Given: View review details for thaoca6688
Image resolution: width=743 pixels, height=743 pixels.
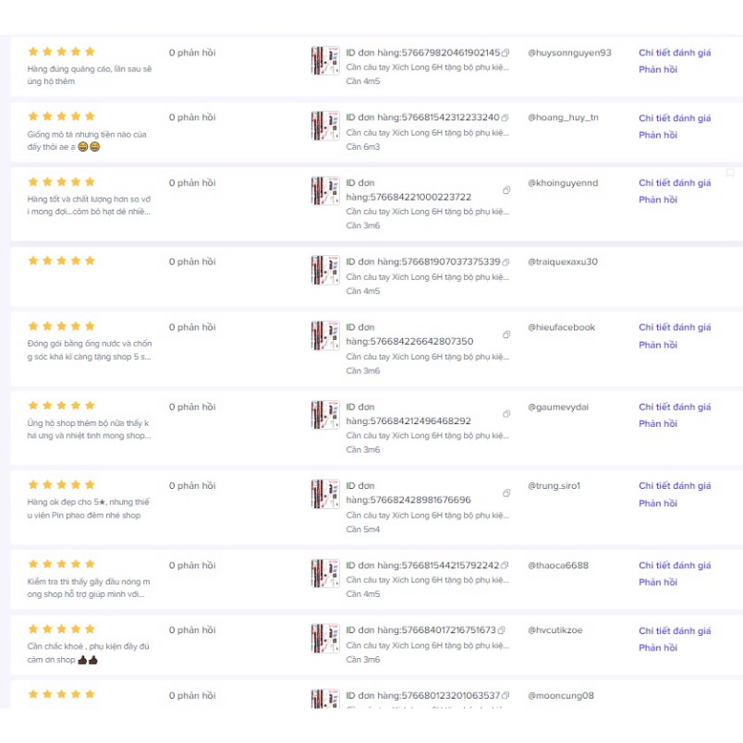Looking at the screenshot, I should 675,566.
